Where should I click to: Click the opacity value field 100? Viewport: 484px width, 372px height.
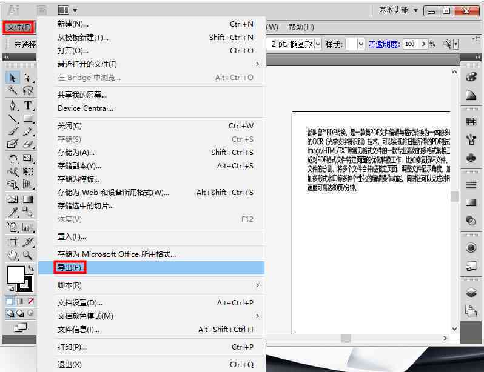412,44
